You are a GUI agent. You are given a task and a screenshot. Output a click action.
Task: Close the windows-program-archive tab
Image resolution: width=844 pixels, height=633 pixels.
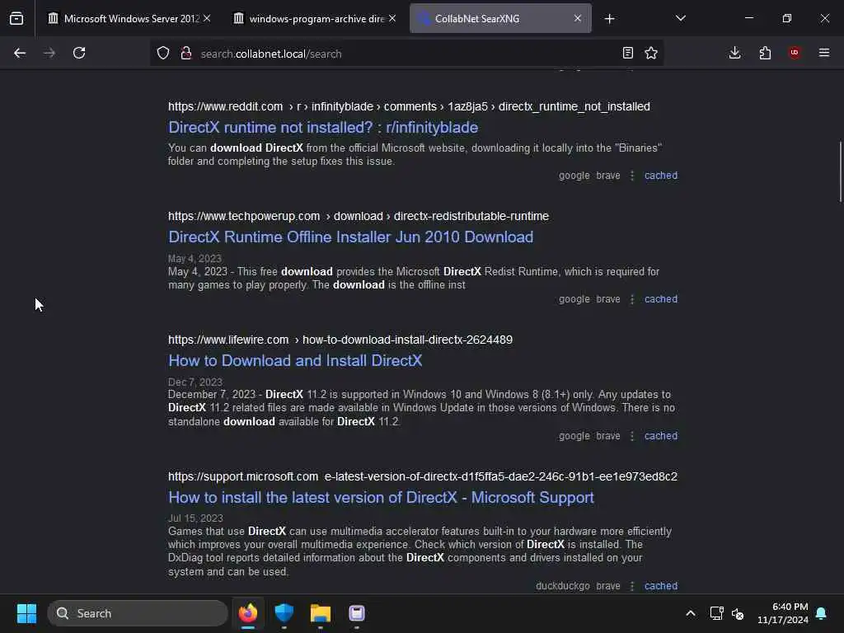[392, 18]
